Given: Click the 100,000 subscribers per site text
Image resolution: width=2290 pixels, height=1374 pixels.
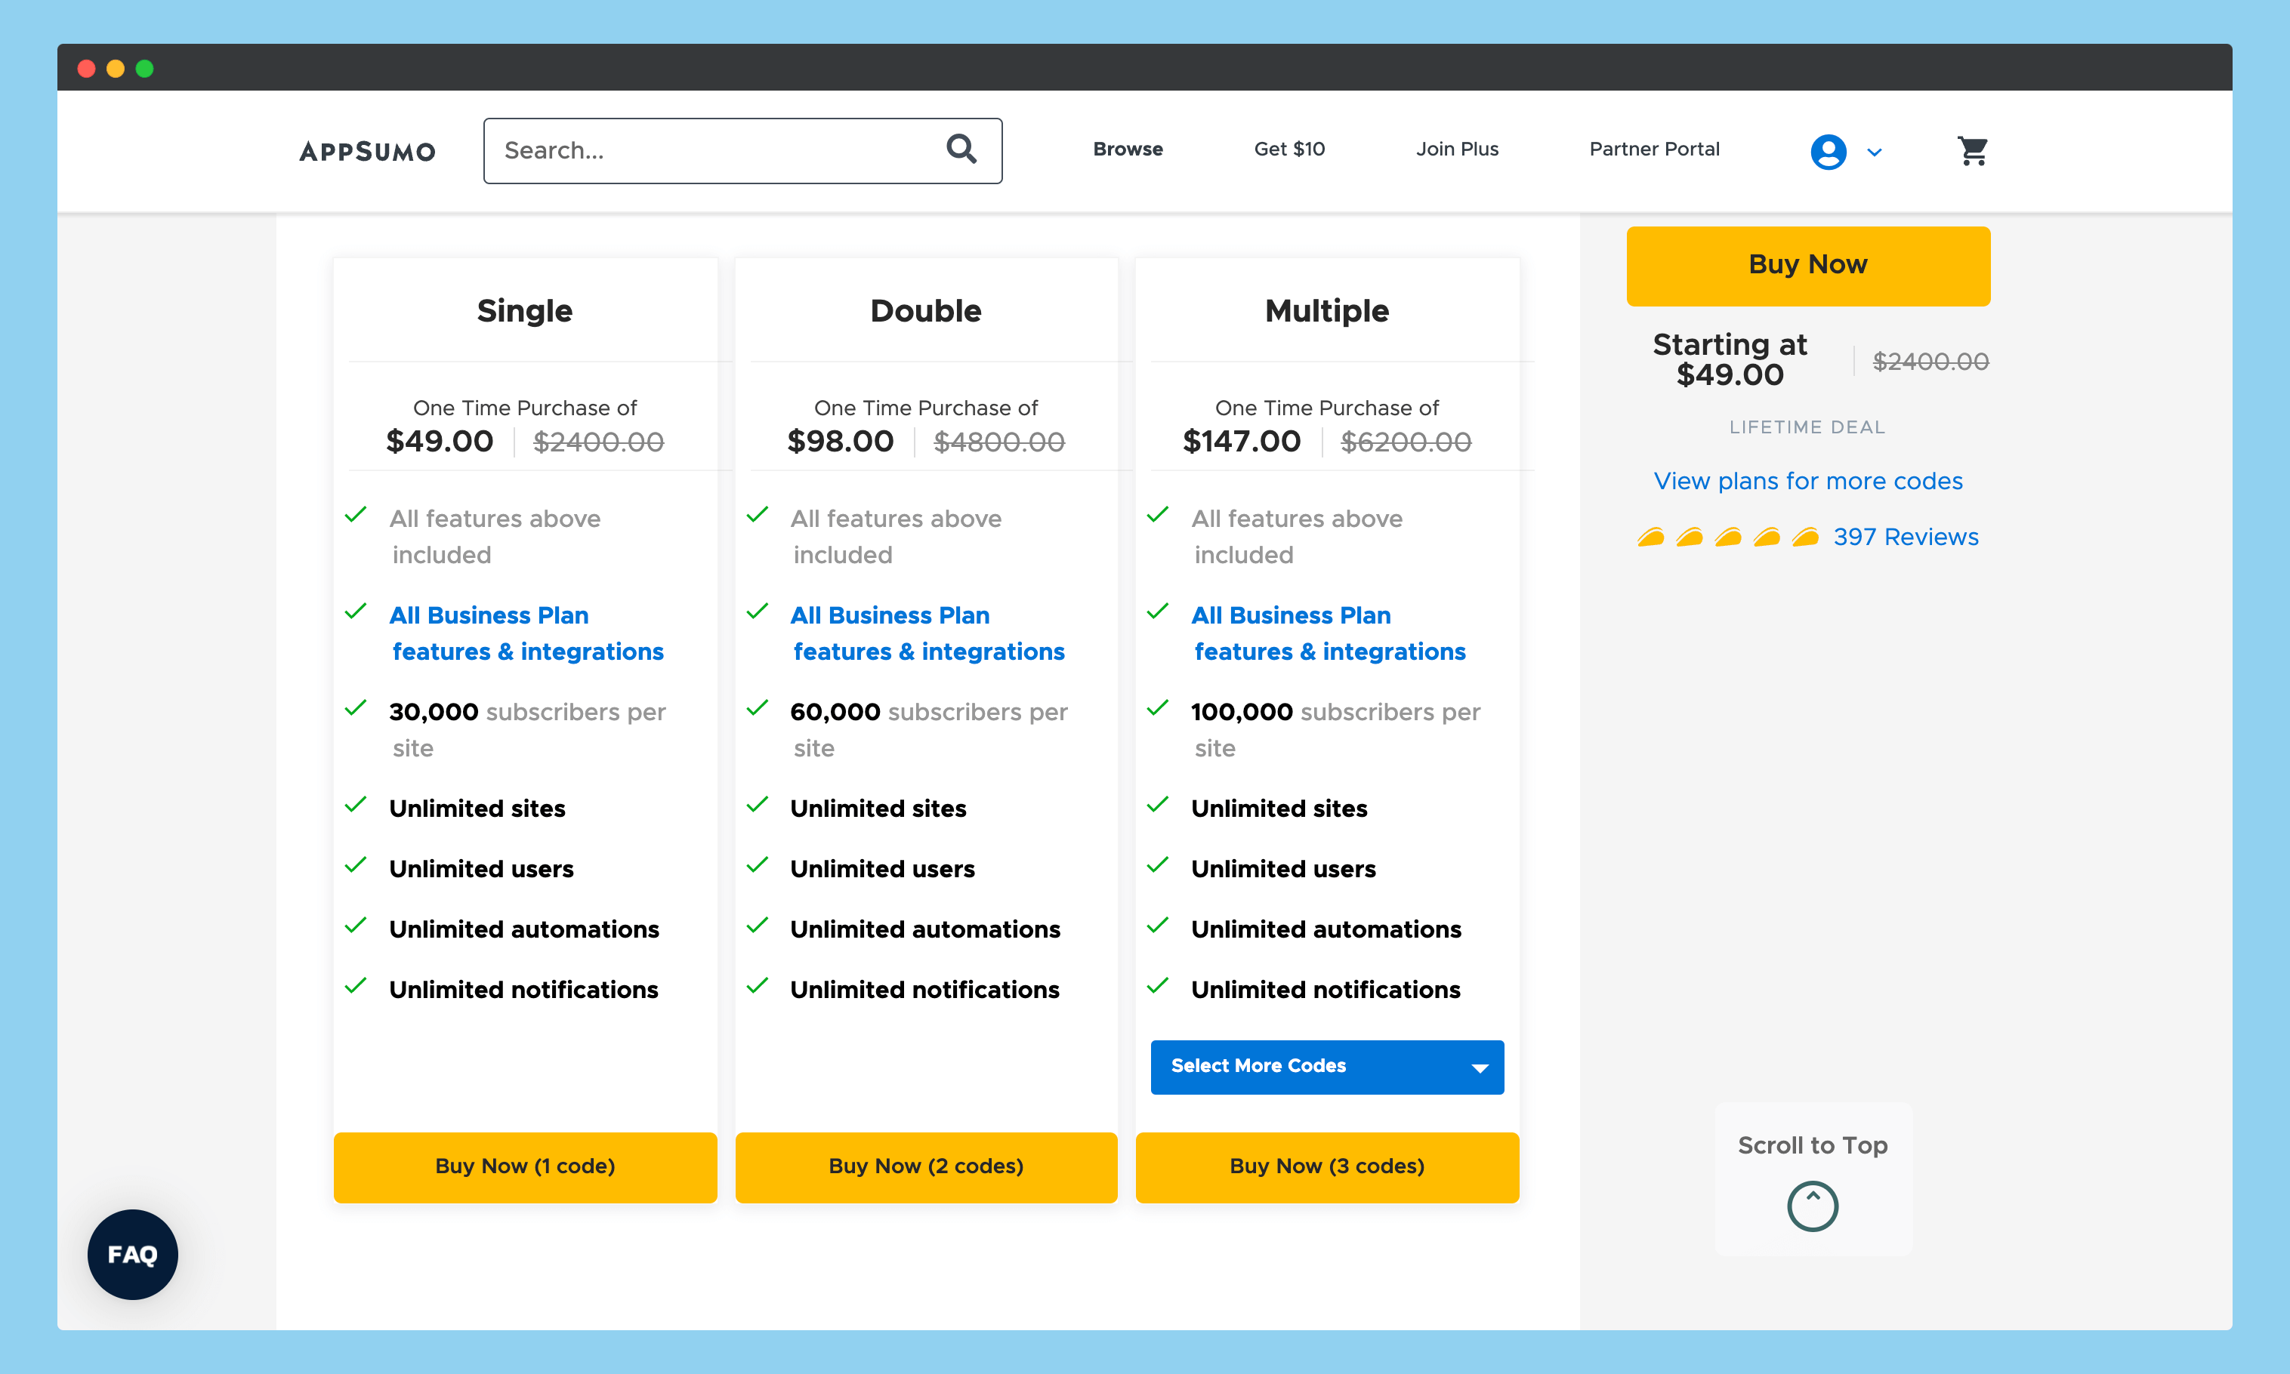Looking at the screenshot, I should pos(1335,729).
